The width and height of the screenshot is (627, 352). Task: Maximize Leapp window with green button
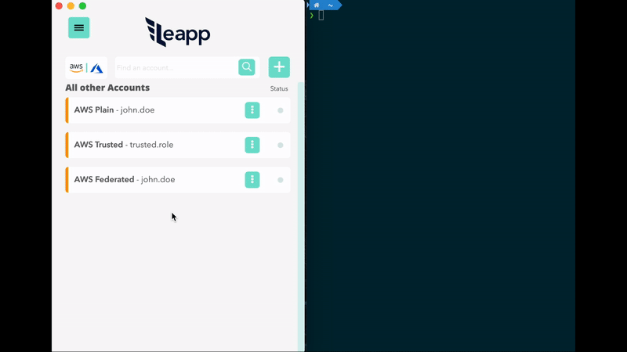(82, 6)
